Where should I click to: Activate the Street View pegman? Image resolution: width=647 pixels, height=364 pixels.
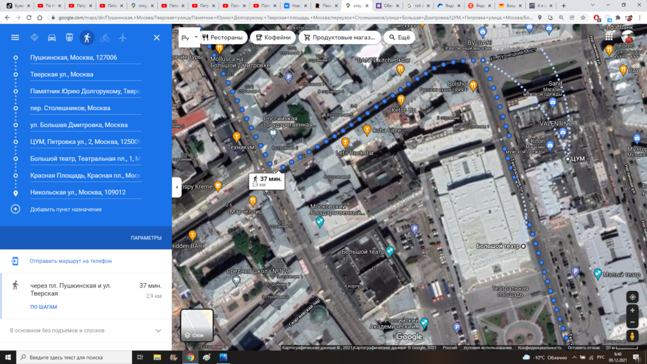pyautogui.click(x=632, y=336)
